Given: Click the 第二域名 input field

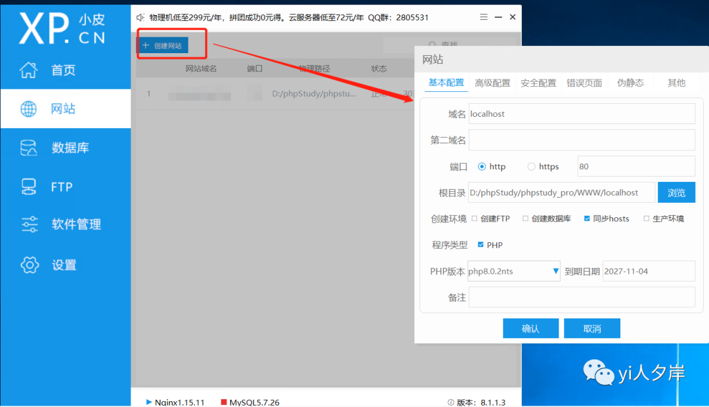Looking at the screenshot, I should point(582,140).
